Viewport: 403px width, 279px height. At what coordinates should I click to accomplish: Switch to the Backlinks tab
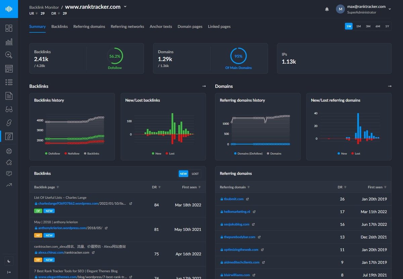[x=59, y=26]
